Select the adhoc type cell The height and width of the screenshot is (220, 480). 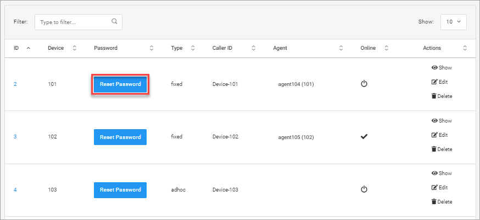click(178, 190)
